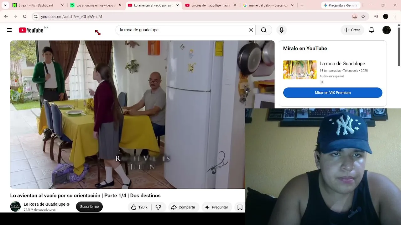Reload the current page
The width and height of the screenshot is (401, 225).
click(25, 17)
